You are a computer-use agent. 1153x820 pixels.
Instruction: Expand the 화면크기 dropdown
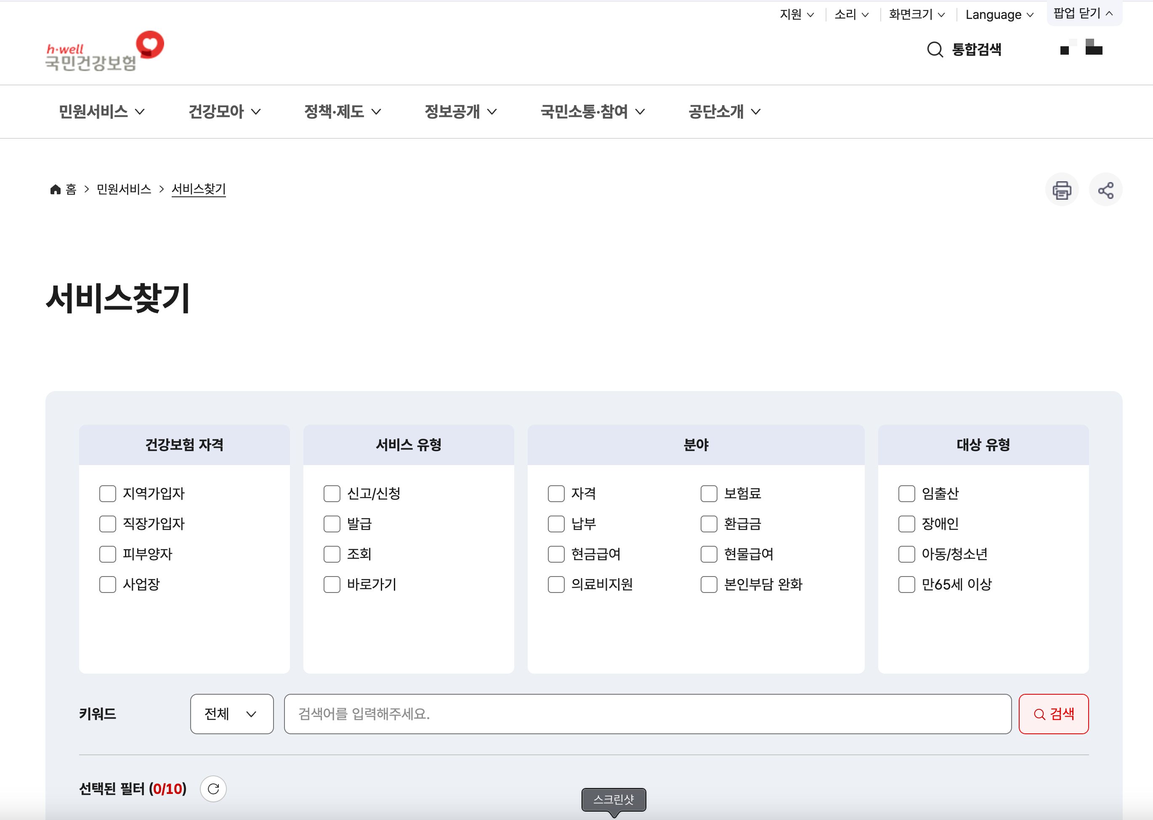point(916,15)
